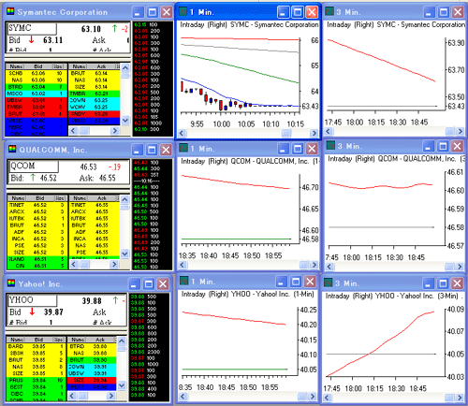468x406 pixels.
Task: Select the BARD 39.85 bid row
Action: click(36, 346)
